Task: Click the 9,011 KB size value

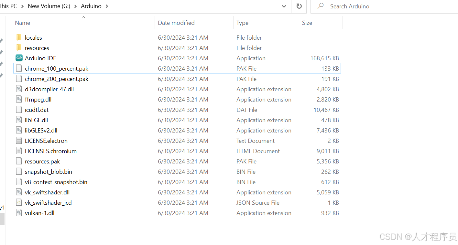Action: (x=328, y=151)
